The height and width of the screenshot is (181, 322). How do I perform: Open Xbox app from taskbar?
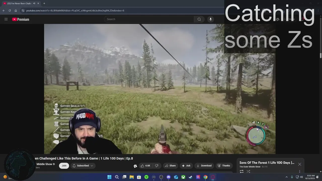183,177
